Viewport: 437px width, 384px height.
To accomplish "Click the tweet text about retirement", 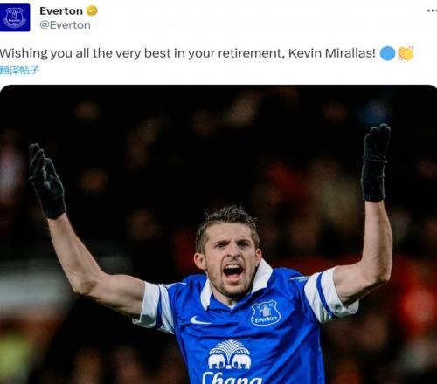I will (x=188, y=53).
